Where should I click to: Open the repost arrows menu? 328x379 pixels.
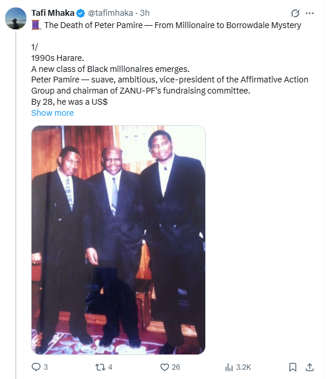(x=101, y=367)
